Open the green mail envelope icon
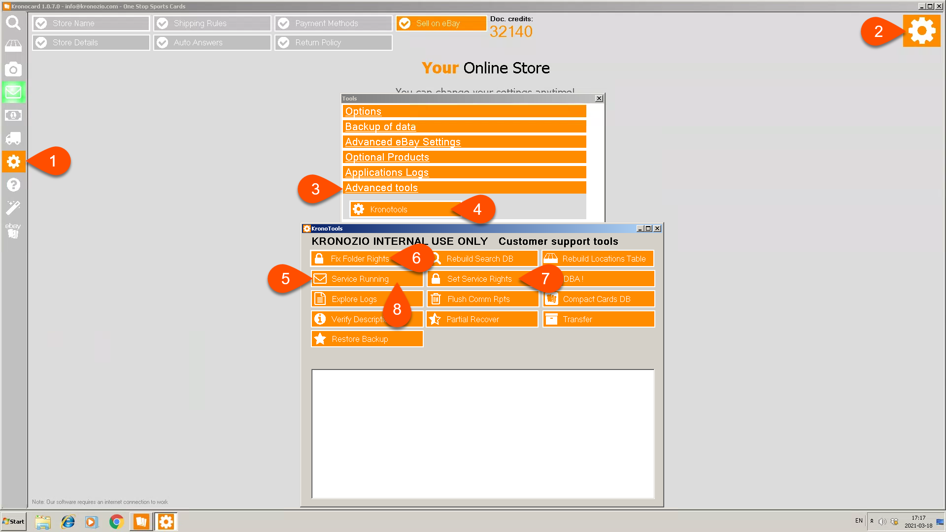 (x=13, y=92)
